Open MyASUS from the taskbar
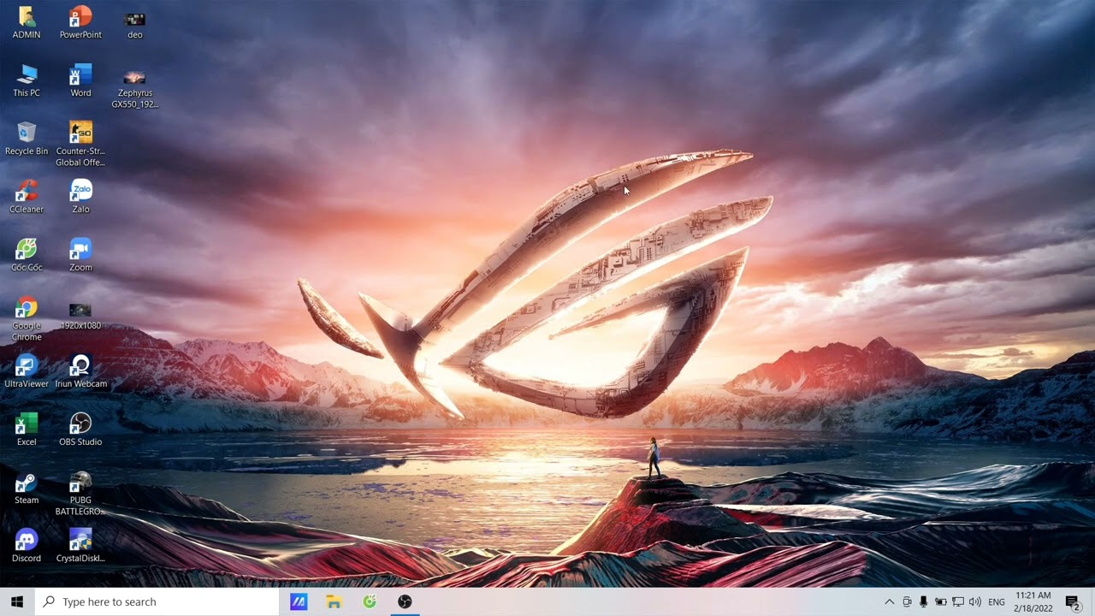Viewport: 1095px width, 616px height. (x=298, y=602)
